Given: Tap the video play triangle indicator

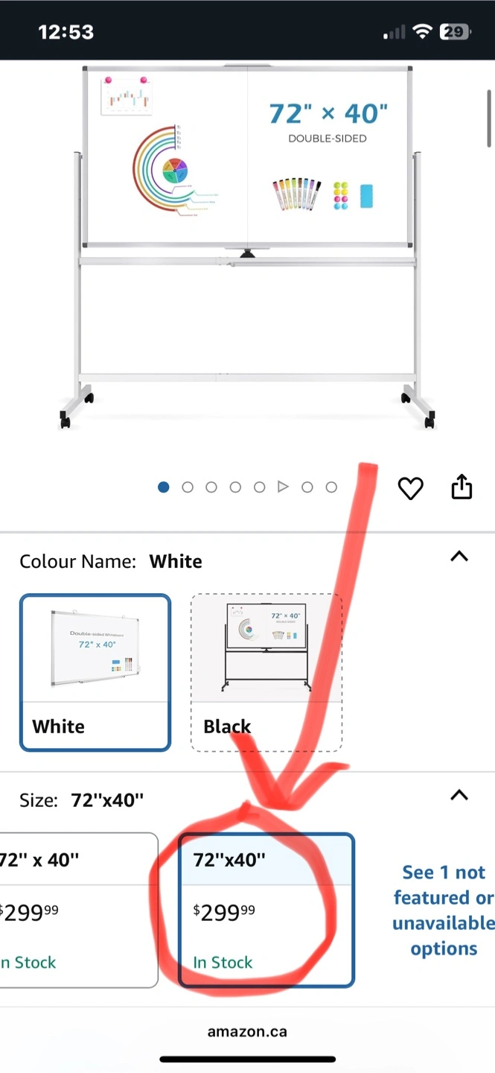Looking at the screenshot, I should pyautogui.click(x=283, y=487).
